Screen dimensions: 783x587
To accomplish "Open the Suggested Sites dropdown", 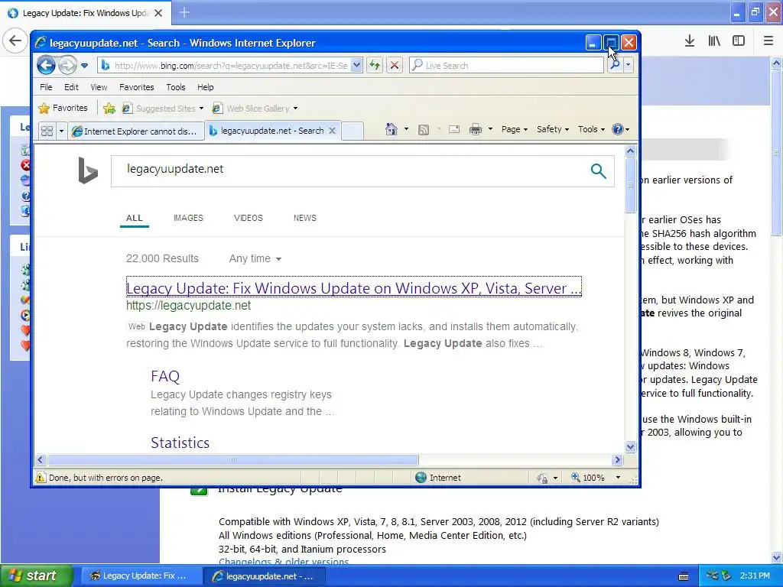I will [163, 109].
